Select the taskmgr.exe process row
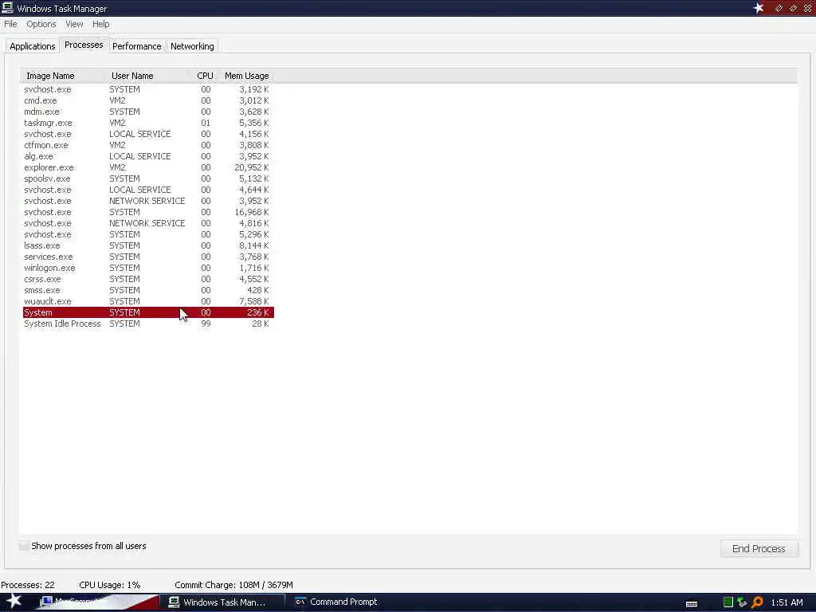This screenshot has height=612, width=816. [x=148, y=123]
